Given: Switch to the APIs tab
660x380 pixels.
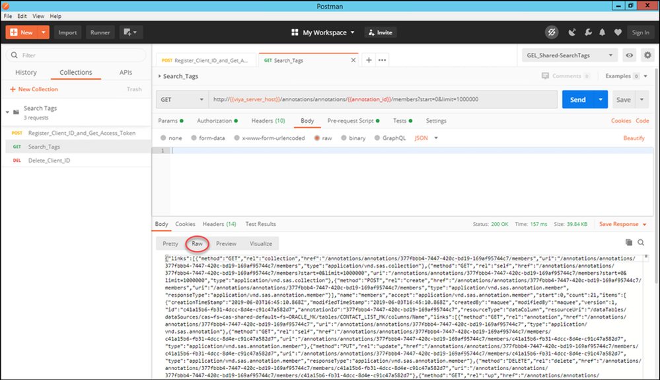Looking at the screenshot, I should (x=126, y=73).
